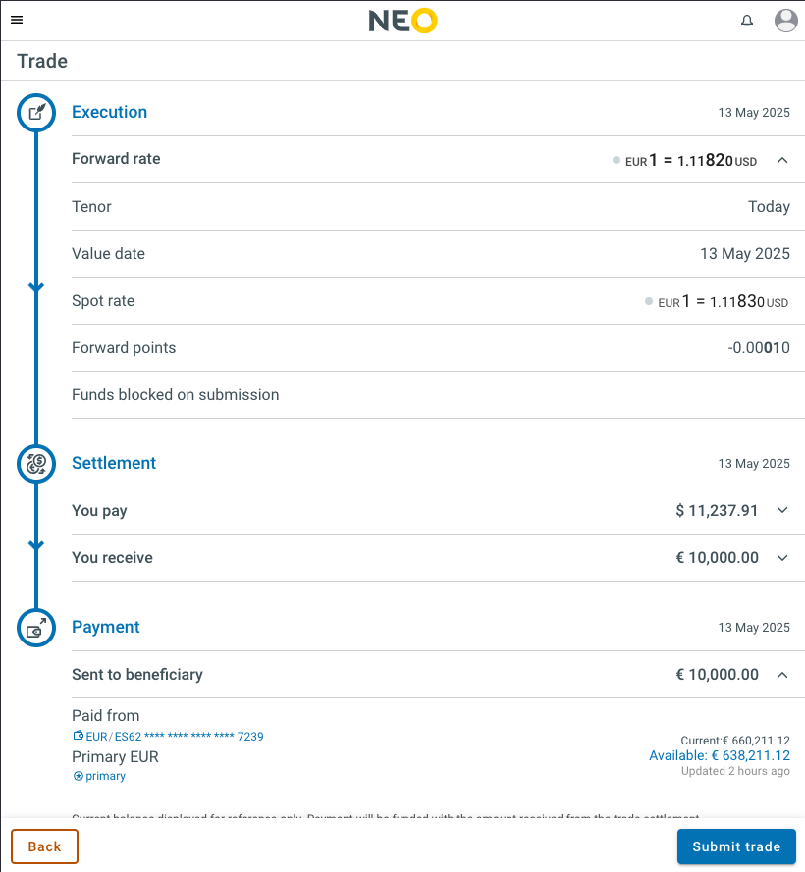The width and height of the screenshot is (805, 872).
Task: Open the Settlement section heading
Action: [113, 462]
